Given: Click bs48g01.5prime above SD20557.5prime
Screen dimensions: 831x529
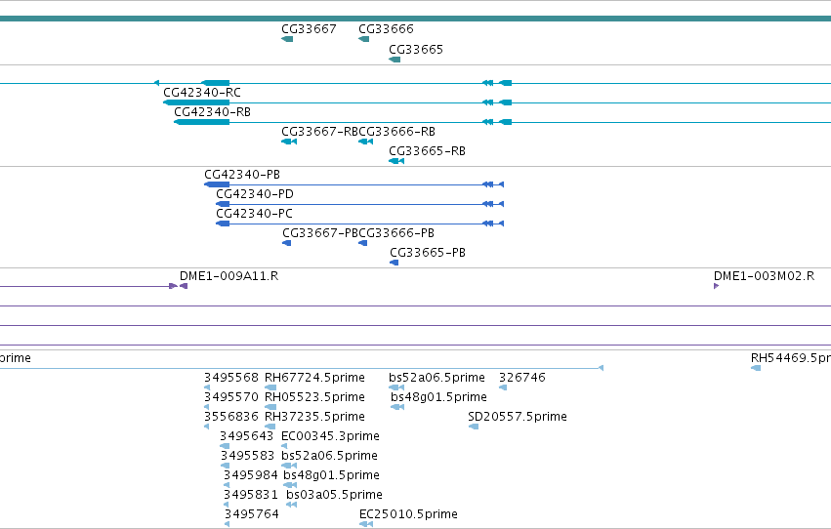Looking at the screenshot, I should pyautogui.click(x=438, y=397).
